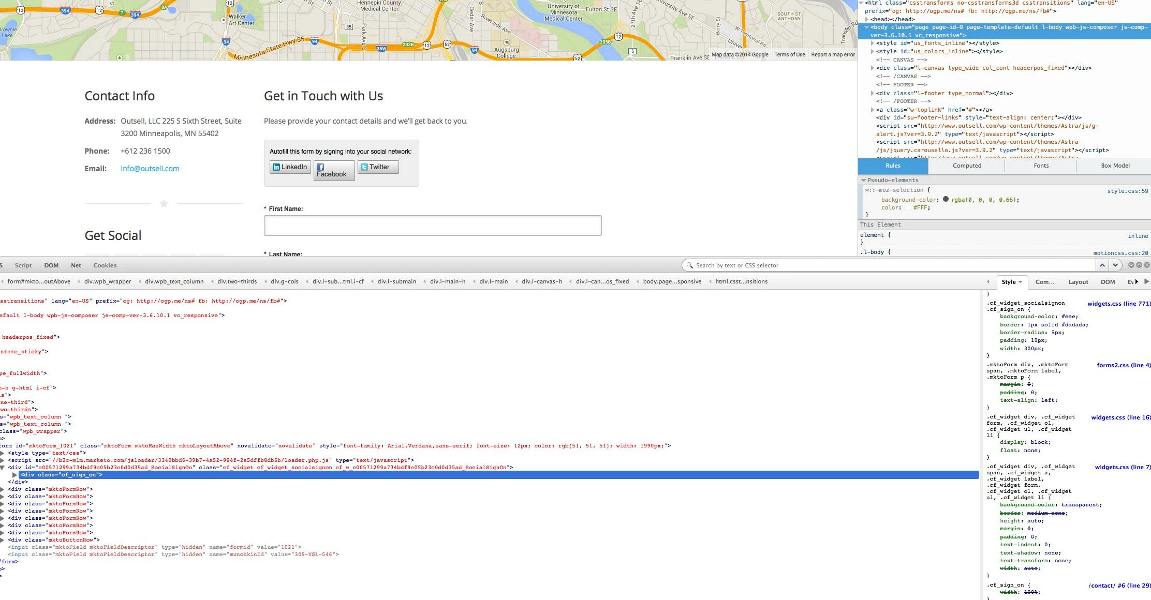The height and width of the screenshot is (600, 1151).
Task: Open the Box Model tab
Action: pos(1115,166)
